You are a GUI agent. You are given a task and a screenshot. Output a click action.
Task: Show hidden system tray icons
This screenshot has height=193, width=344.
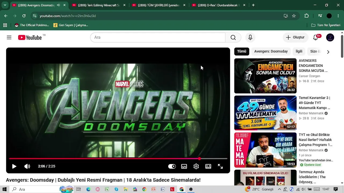click(279, 189)
